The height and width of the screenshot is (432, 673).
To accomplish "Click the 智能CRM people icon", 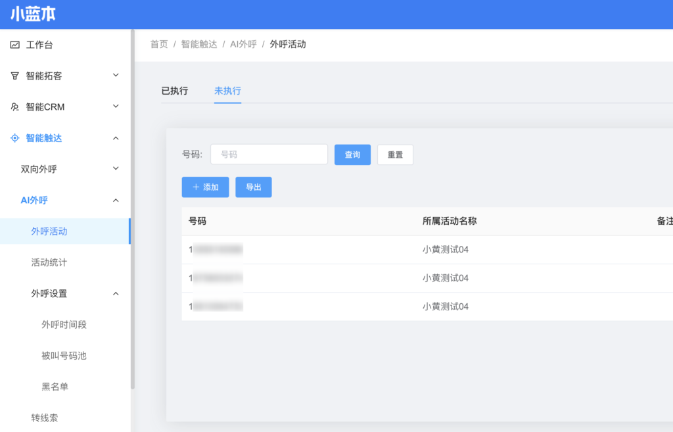I will [15, 107].
